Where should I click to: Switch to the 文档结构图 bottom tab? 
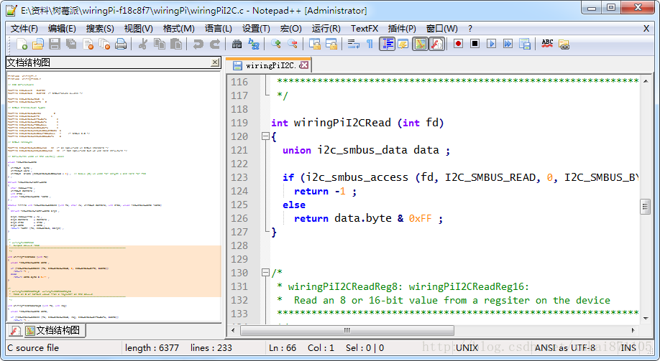55,330
